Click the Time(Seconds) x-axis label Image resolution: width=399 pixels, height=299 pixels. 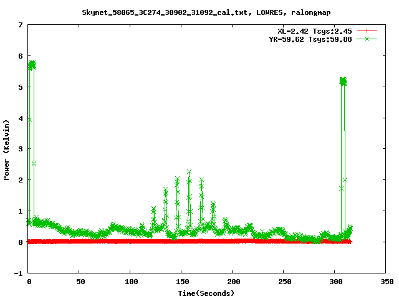(x=206, y=293)
